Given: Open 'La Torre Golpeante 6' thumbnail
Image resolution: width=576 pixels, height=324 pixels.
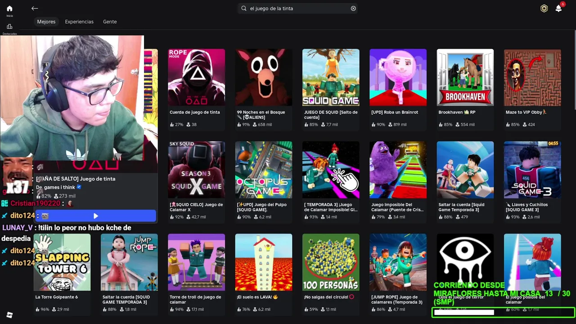Looking at the screenshot, I should 62,262.
